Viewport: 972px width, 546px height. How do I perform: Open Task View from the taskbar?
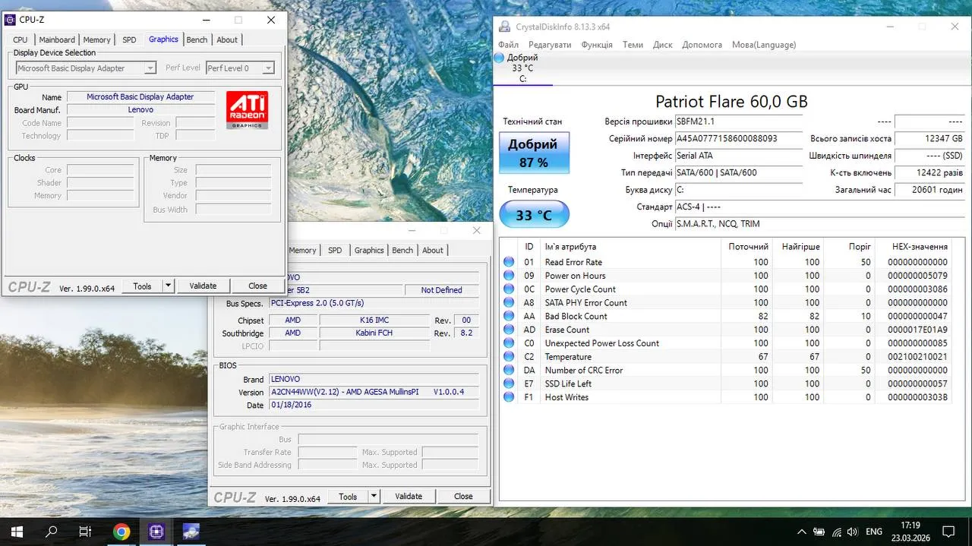[x=86, y=532]
